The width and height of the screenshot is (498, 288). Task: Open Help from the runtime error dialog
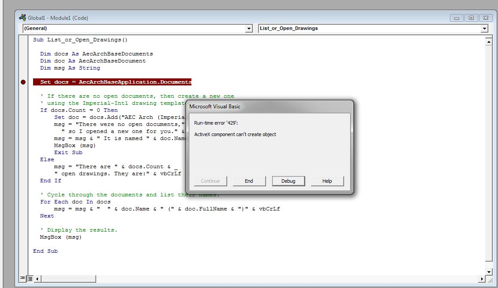327,181
